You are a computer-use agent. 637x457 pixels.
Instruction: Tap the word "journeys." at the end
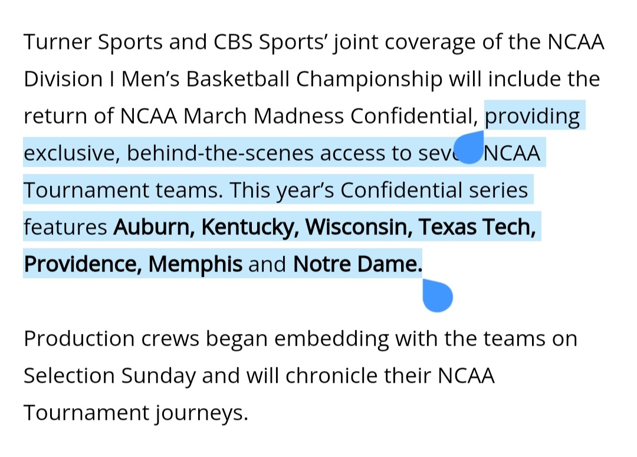[202, 413]
